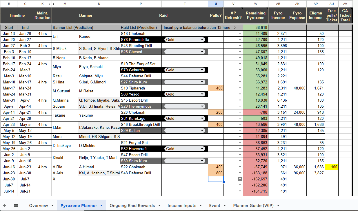Open Gold dropdown for S81 Kurokage
This screenshot has width=358, height=211.
click(x=185, y=118)
